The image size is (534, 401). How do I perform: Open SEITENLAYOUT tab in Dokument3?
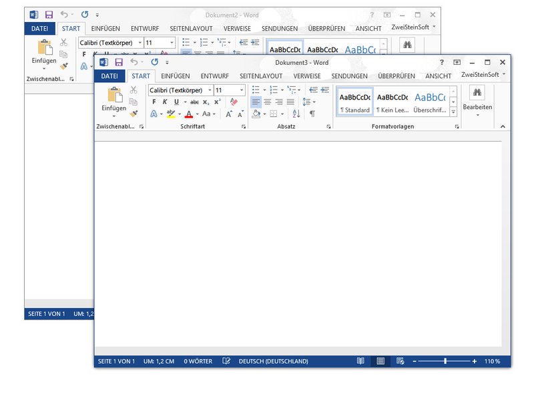tap(261, 76)
